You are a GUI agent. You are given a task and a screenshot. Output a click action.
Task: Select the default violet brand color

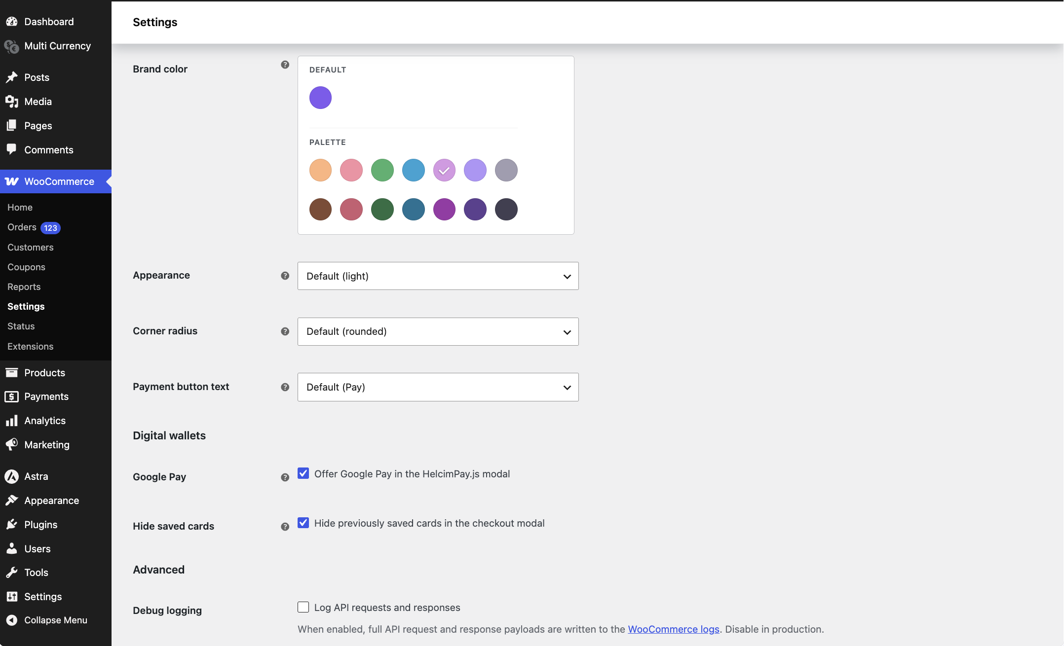coord(320,98)
